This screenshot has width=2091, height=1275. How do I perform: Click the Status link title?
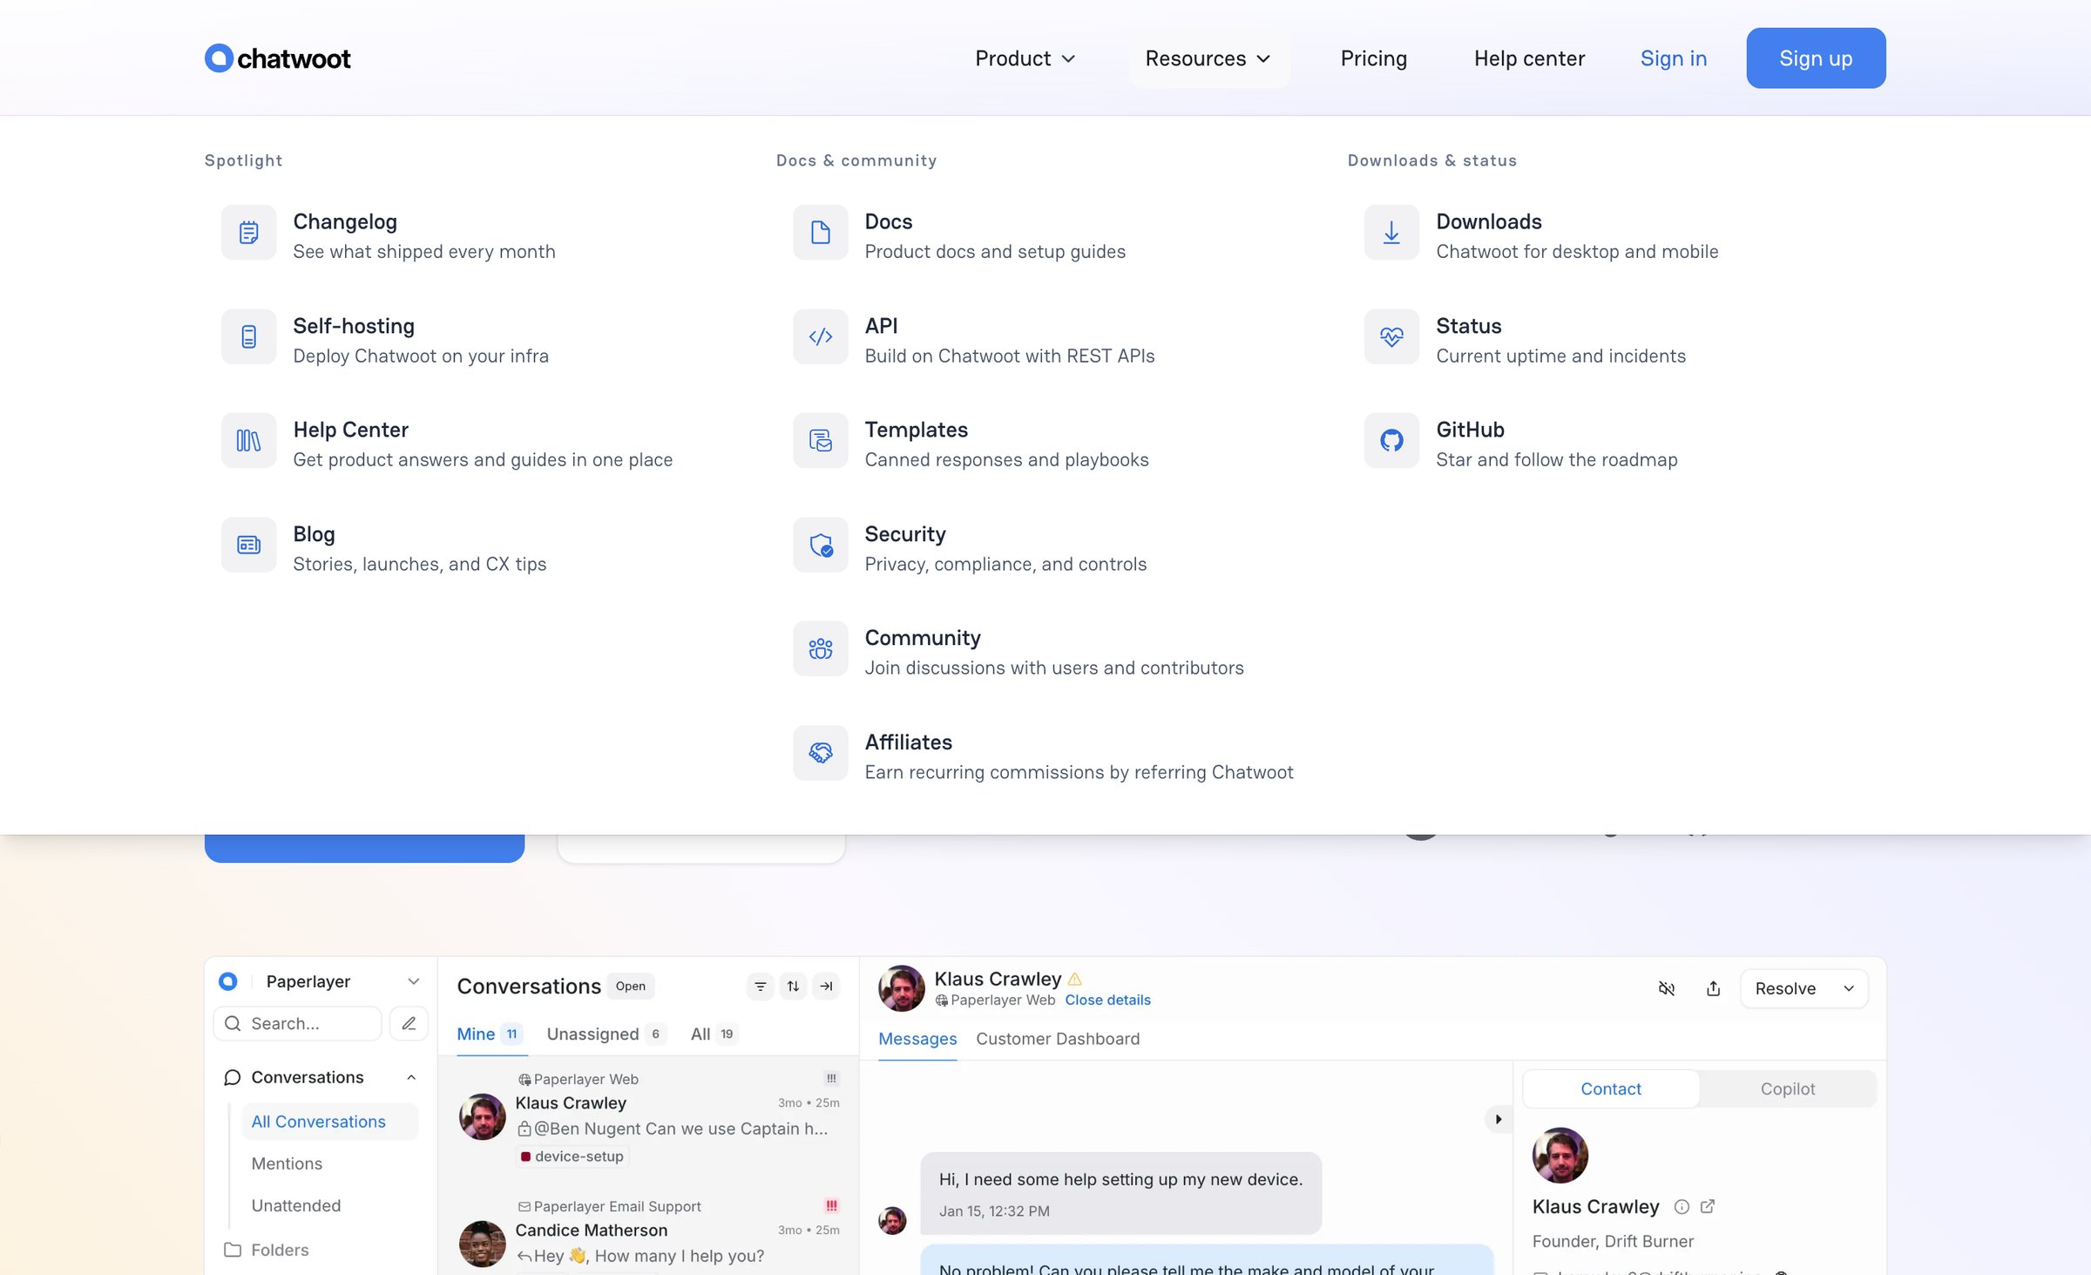[1468, 326]
